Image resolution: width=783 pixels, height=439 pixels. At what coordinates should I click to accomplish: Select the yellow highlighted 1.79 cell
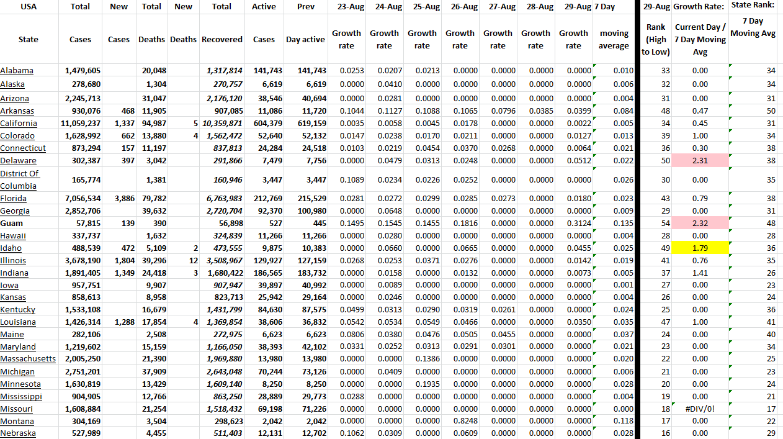(x=700, y=248)
